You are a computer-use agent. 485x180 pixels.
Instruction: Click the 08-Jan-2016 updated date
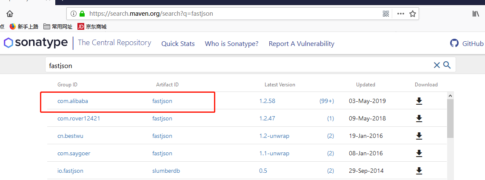[x=366, y=153]
